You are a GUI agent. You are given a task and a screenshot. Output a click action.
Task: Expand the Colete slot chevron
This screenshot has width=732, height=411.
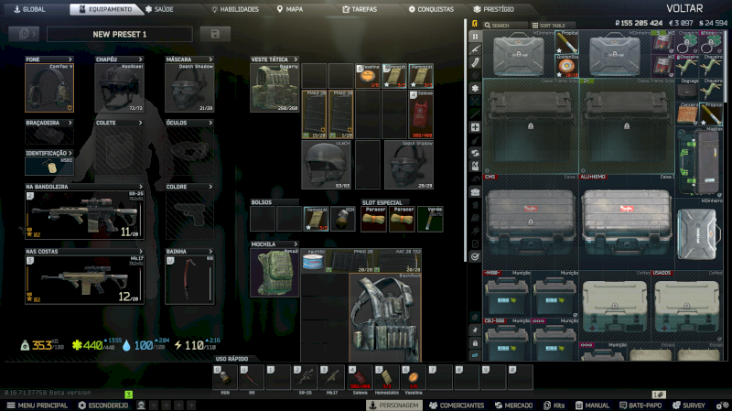point(140,123)
